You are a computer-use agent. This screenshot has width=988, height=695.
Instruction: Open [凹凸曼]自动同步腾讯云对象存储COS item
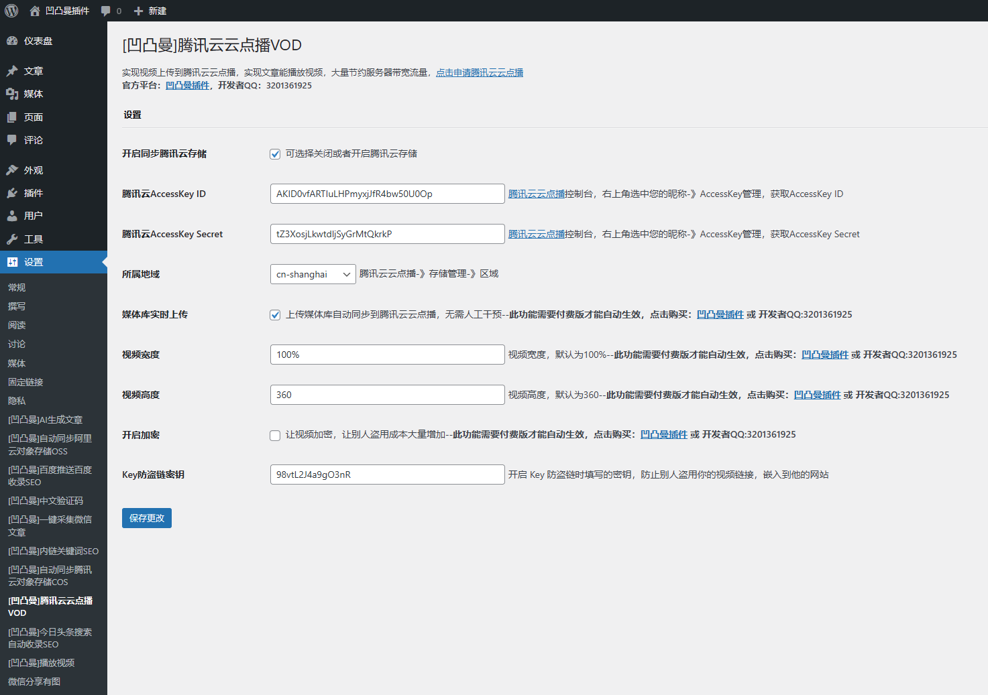click(x=50, y=576)
